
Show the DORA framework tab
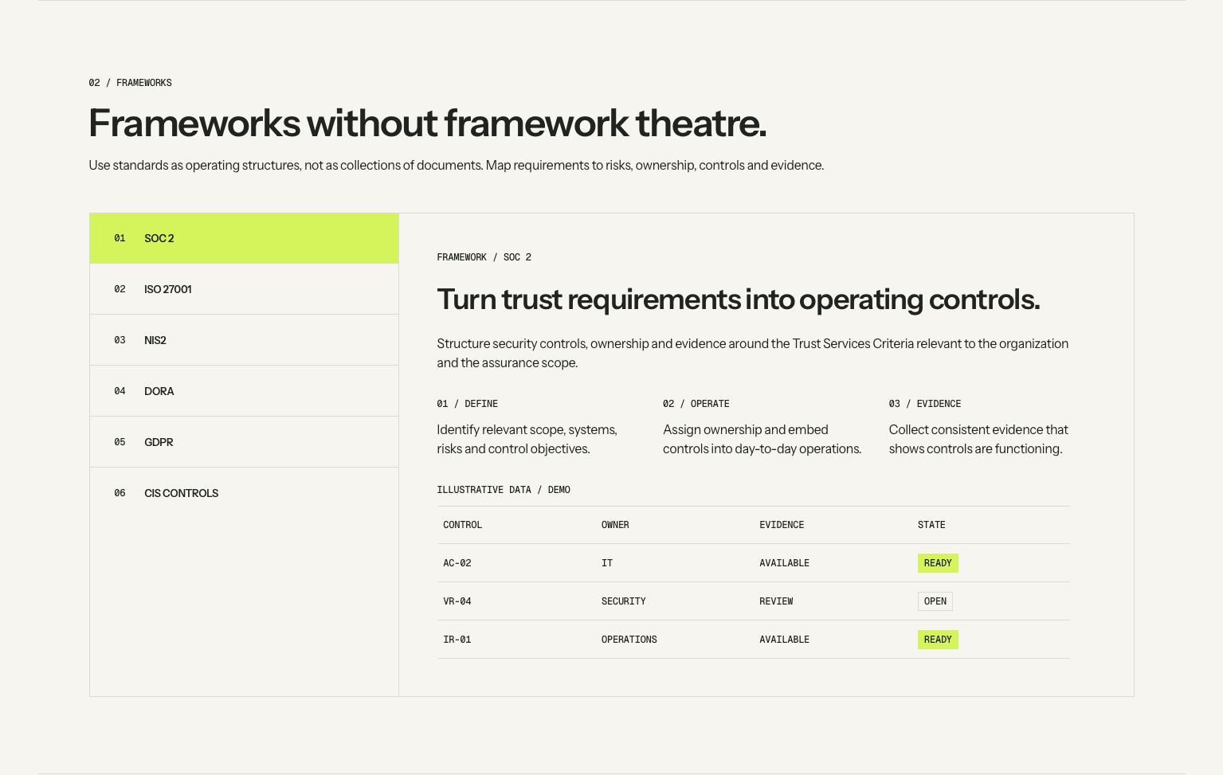pos(244,391)
